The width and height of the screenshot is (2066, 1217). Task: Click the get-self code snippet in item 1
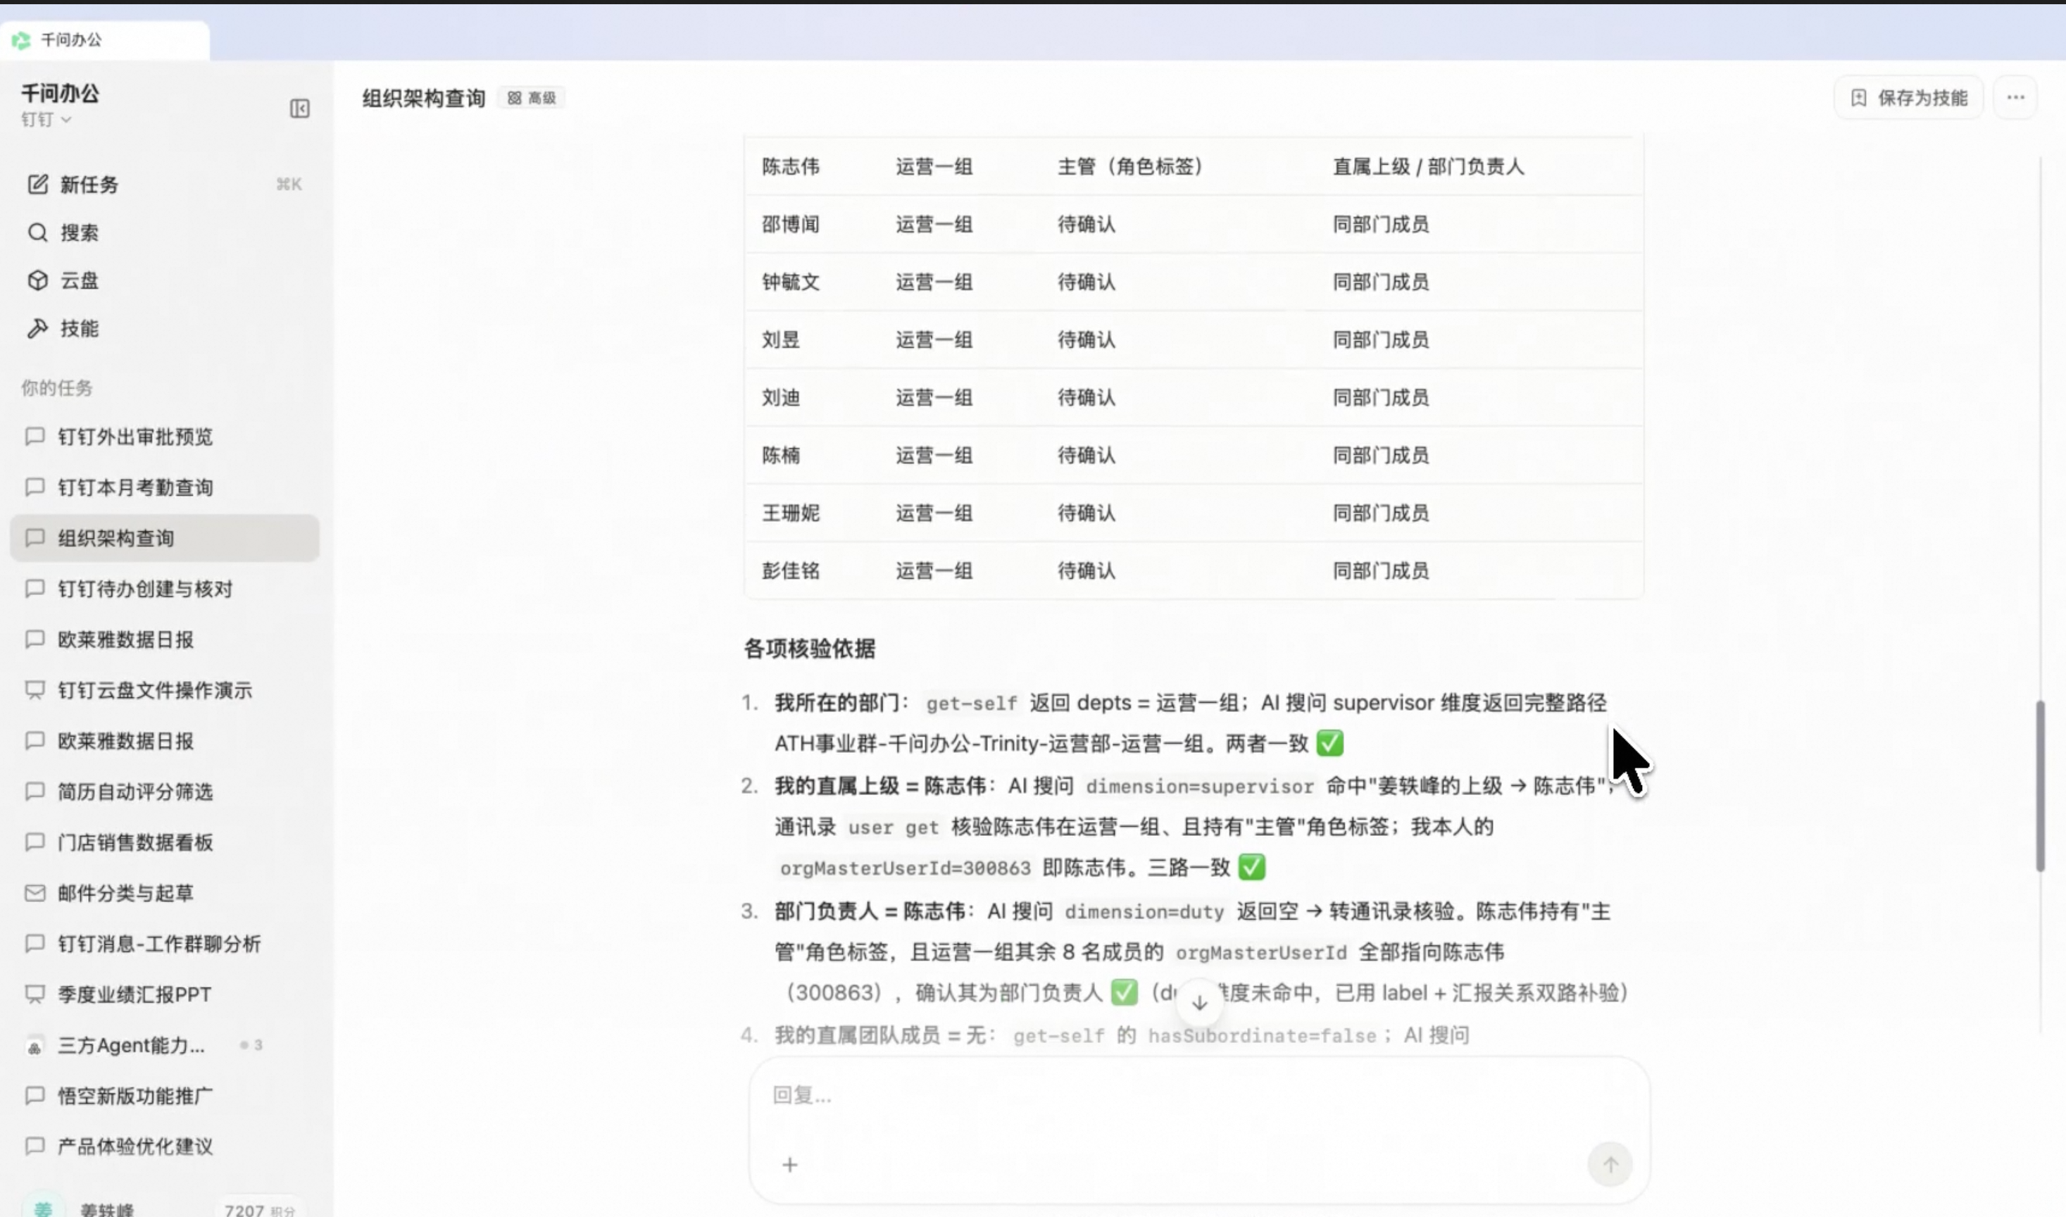tap(972, 703)
